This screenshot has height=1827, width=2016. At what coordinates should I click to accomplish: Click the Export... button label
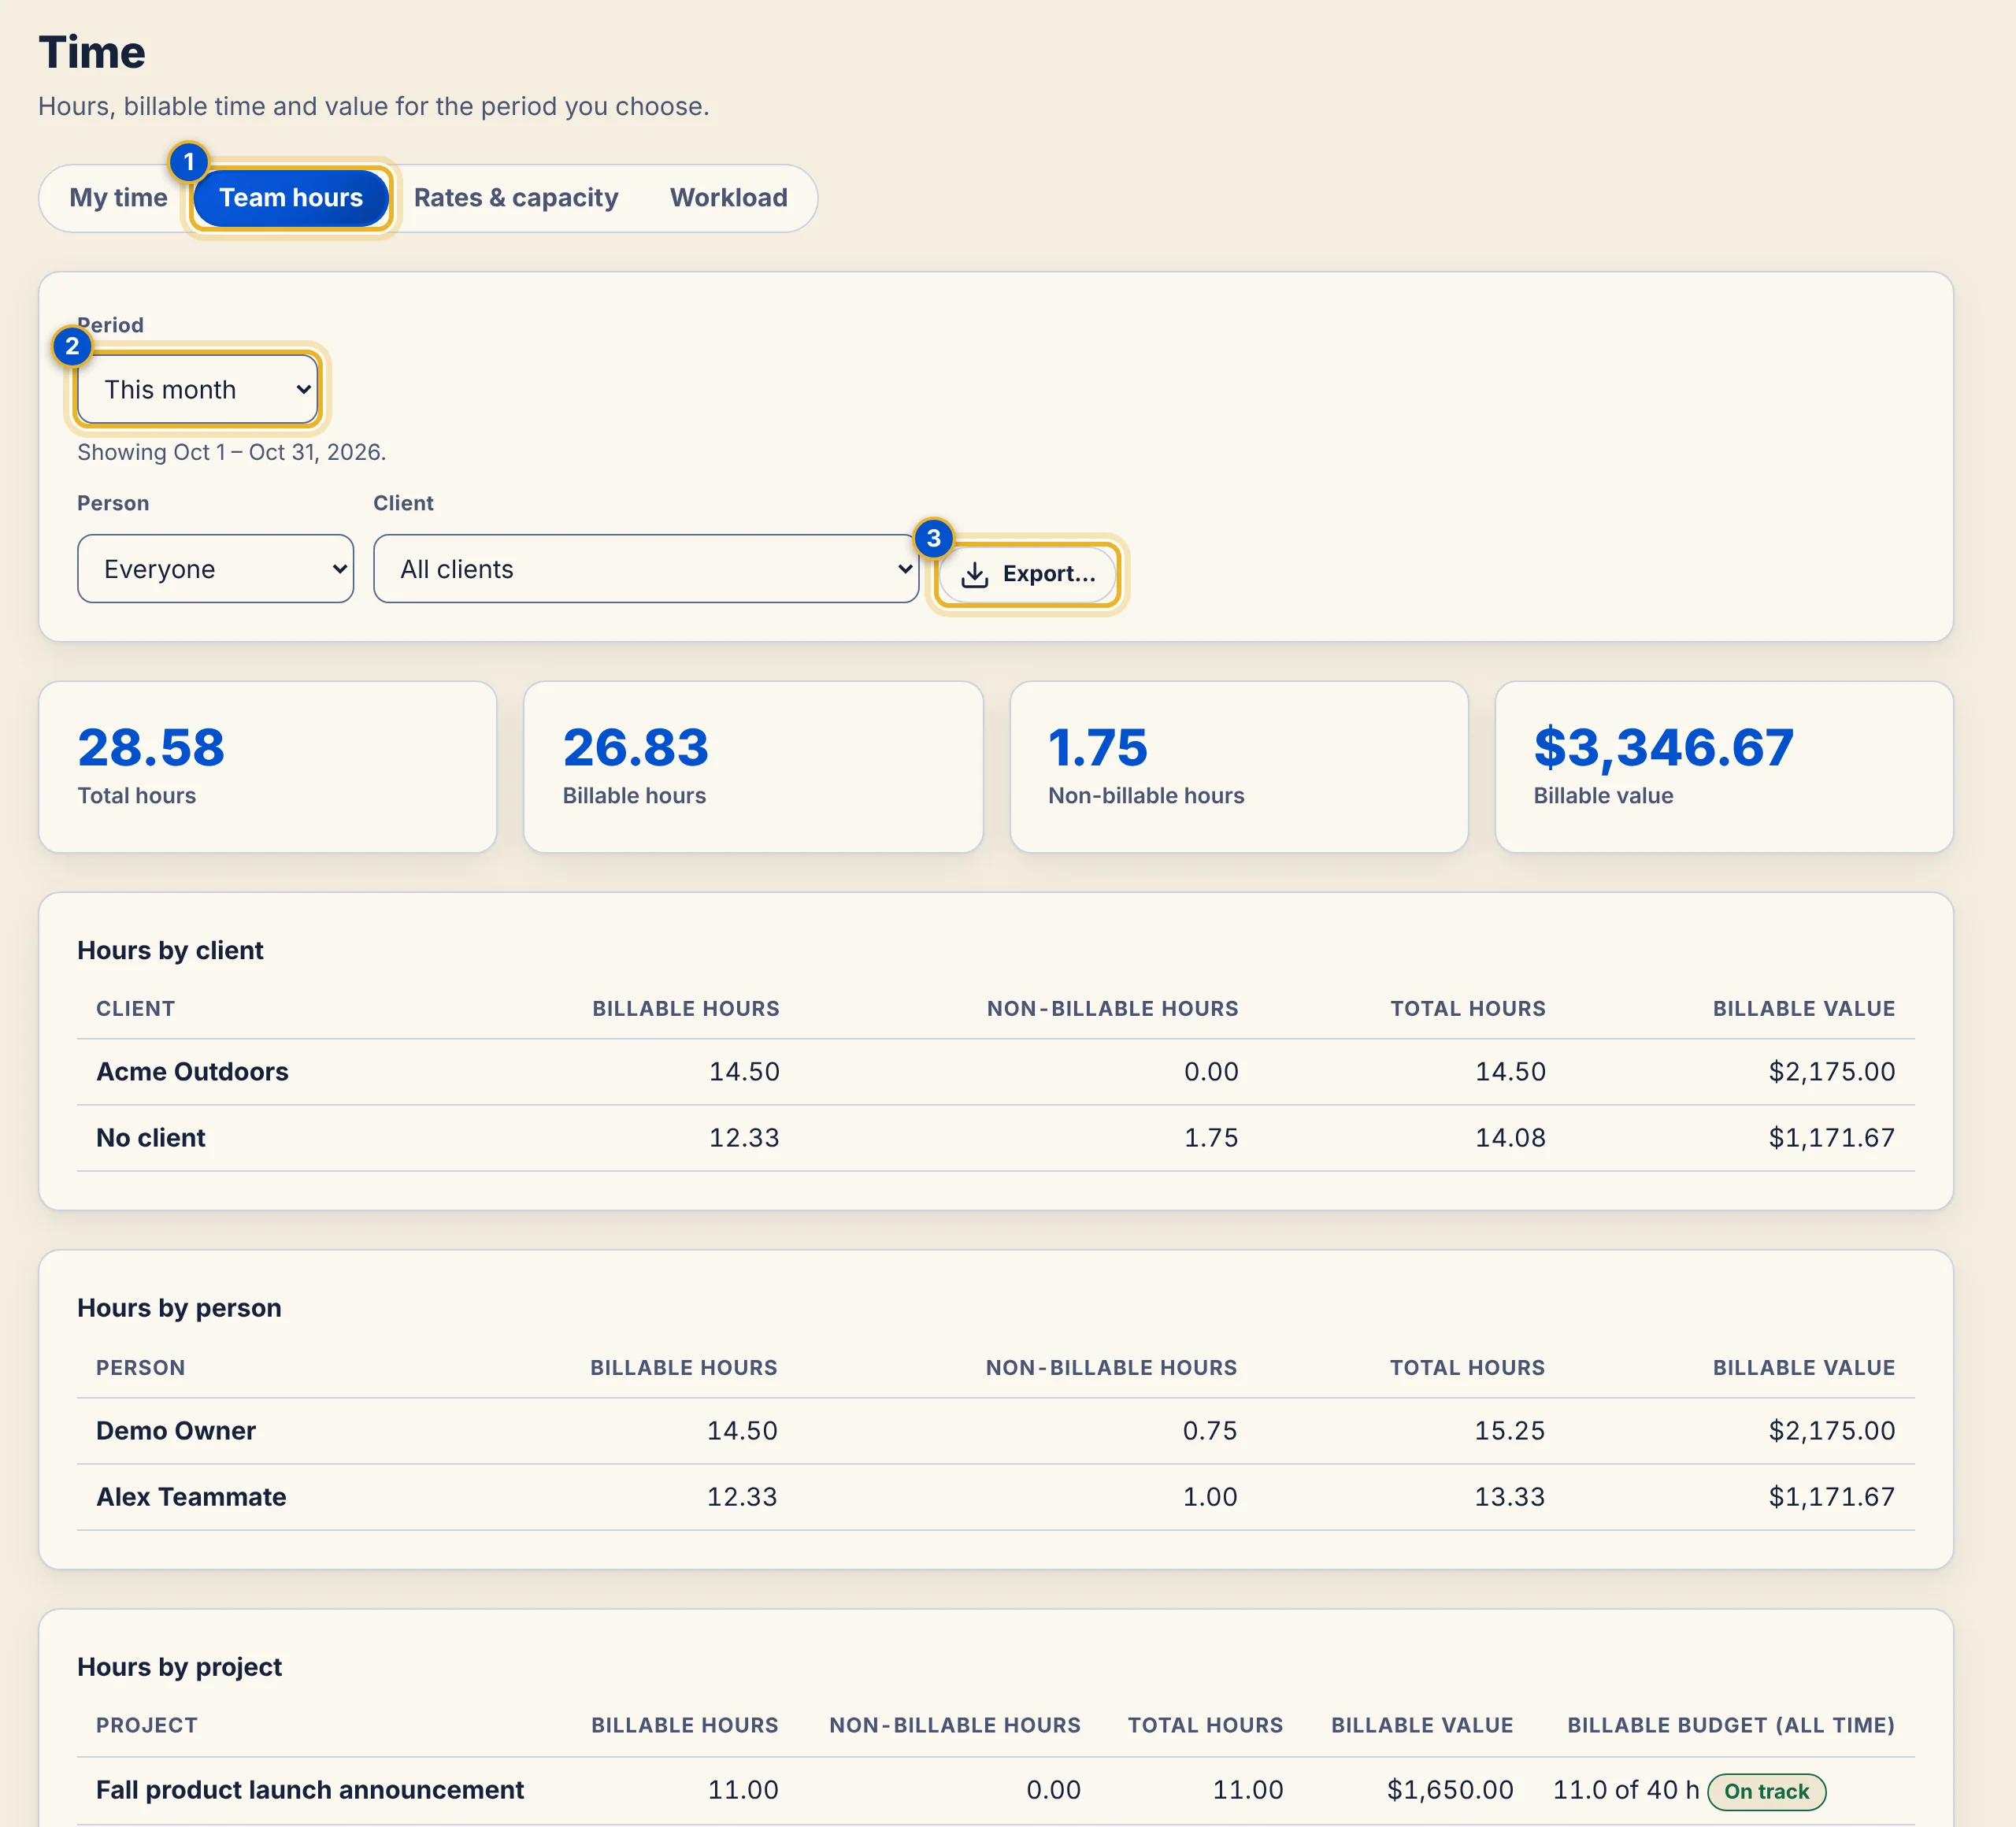[1049, 574]
